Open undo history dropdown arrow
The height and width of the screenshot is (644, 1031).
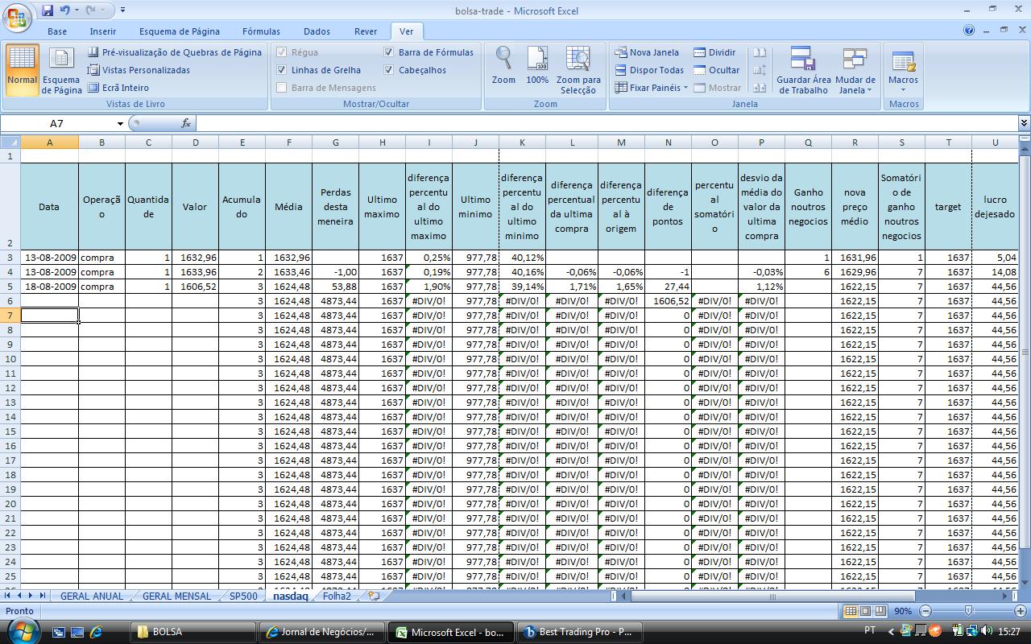76,10
